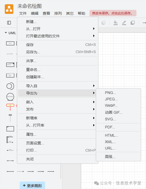Click the shadow toggle icon in toolbar
The width and height of the screenshot is (146, 189).
[133, 23]
